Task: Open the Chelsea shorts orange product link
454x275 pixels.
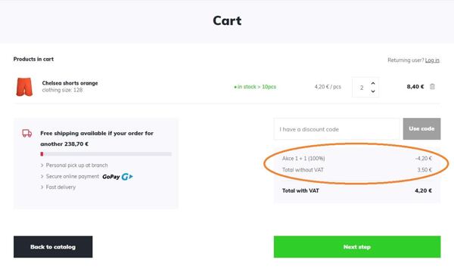Action: (x=70, y=83)
